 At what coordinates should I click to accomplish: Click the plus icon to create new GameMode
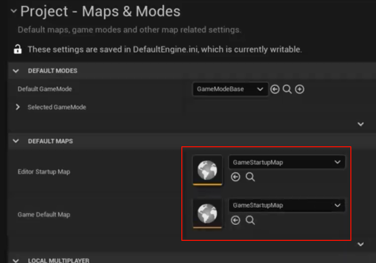[299, 89]
